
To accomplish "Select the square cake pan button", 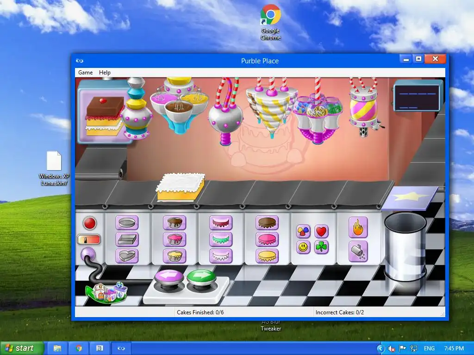I will tap(127, 239).
